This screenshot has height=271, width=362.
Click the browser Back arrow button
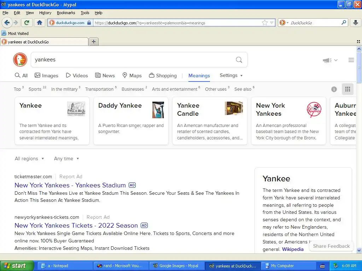pyautogui.click(x=7, y=23)
